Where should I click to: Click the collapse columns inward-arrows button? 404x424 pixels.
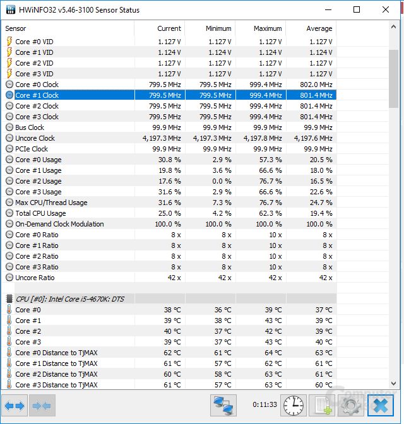[x=42, y=405]
